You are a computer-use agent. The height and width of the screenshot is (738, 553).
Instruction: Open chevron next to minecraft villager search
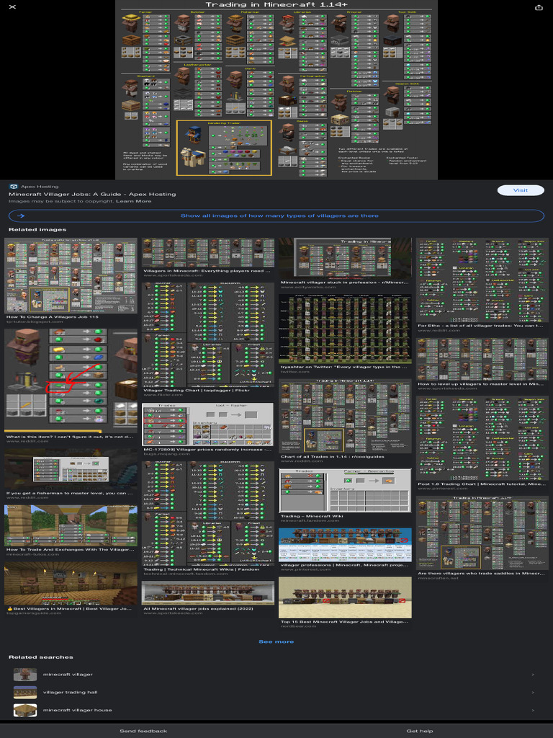click(533, 675)
